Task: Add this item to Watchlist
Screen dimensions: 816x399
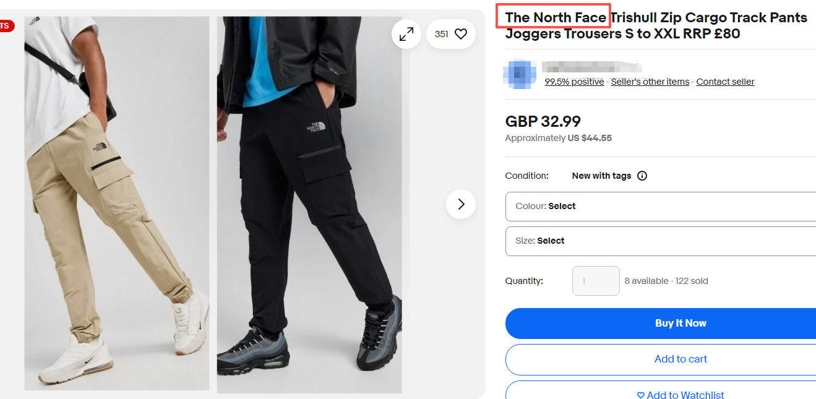Action: click(681, 395)
